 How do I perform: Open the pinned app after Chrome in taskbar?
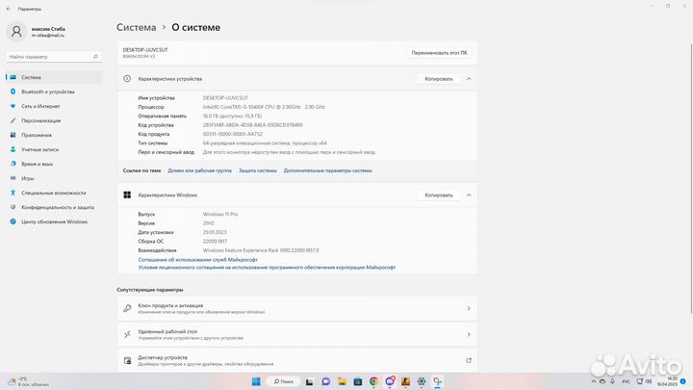coord(390,381)
